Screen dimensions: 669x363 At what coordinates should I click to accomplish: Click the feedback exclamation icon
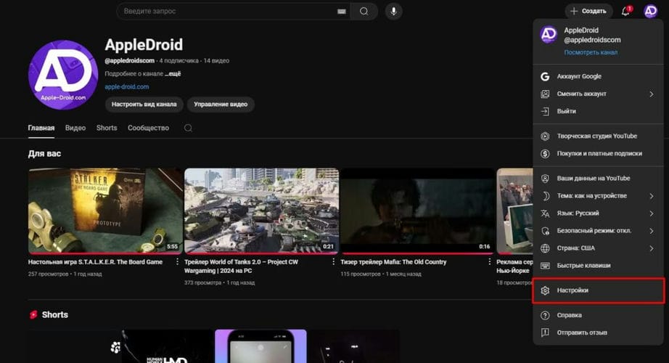pyautogui.click(x=545, y=333)
